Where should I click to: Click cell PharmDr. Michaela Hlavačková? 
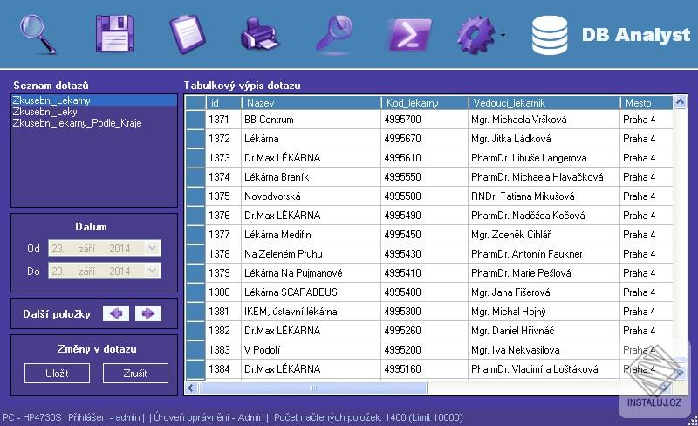point(544,177)
